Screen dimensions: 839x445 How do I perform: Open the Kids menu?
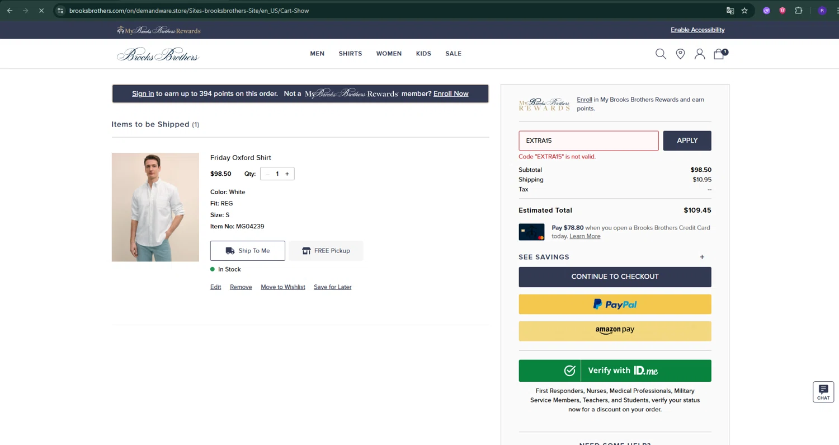tap(423, 54)
